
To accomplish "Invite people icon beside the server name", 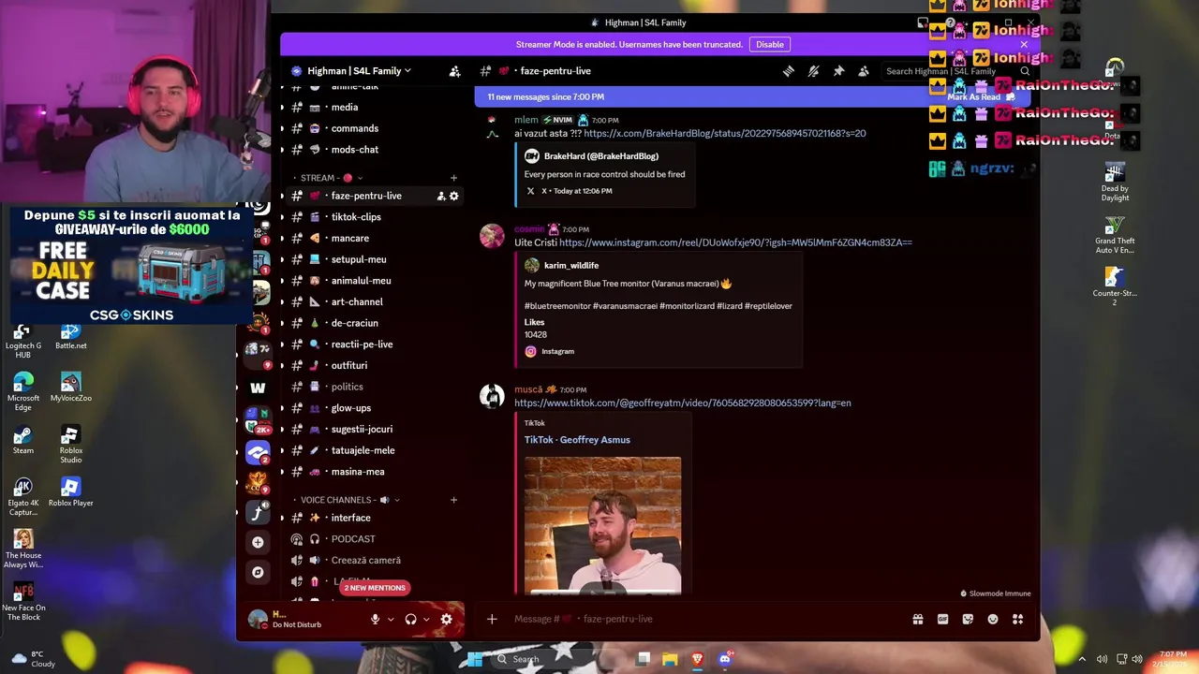I will point(454,71).
